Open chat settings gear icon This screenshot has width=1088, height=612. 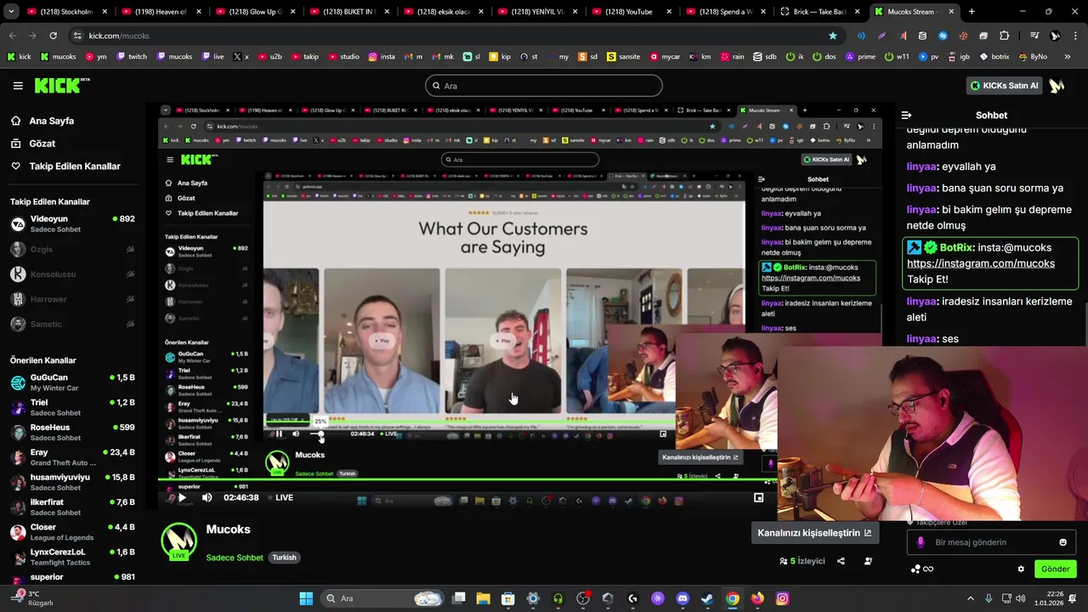[x=1021, y=569]
